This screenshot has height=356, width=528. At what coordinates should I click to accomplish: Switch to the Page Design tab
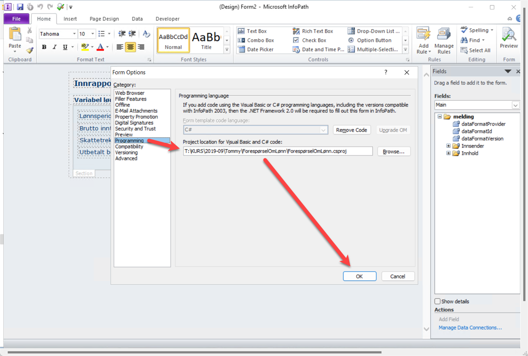point(104,19)
